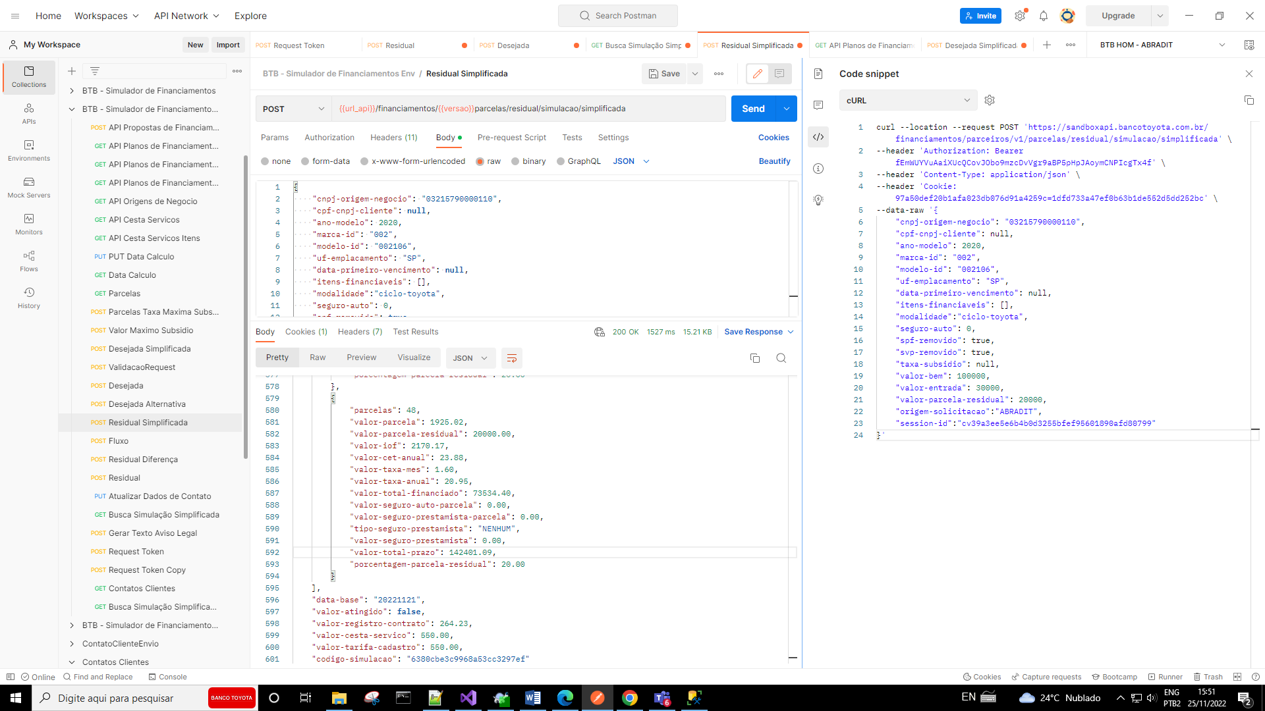Click the Save request button
1265x711 pixels.
point(664,74)
